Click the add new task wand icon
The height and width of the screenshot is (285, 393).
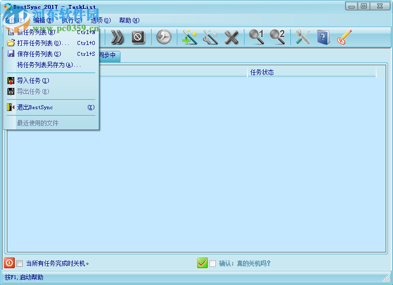pyautogui.click(x=190, y=38)
